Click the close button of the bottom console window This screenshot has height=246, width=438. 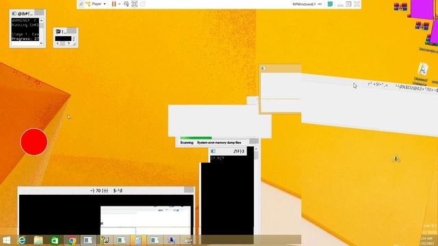coord(189,190)
